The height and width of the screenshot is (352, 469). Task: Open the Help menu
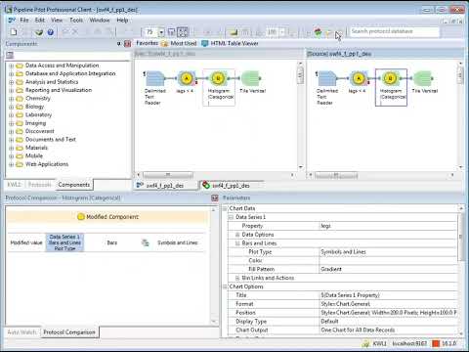[122, 20]
